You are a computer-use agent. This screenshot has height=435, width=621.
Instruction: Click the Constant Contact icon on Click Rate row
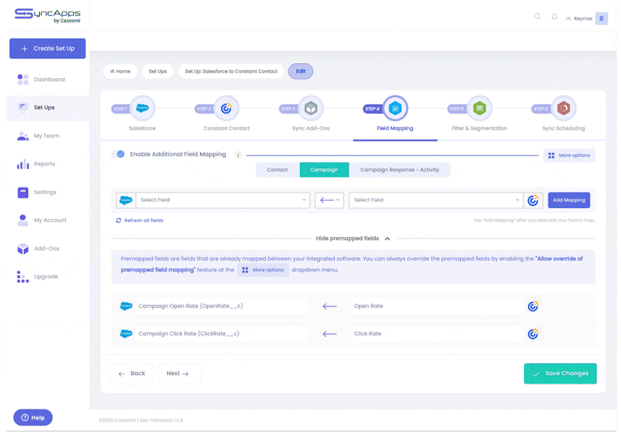pyautogui.click(x=533, y=334)
